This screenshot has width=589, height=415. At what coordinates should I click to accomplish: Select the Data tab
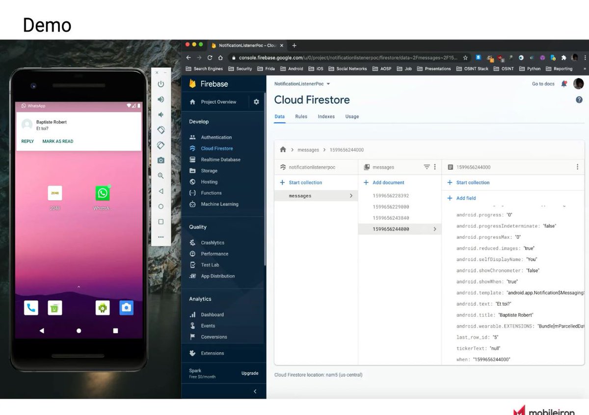tap(279, 117)
